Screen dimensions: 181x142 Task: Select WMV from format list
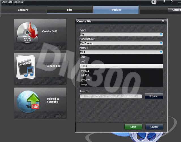point(121,85)
